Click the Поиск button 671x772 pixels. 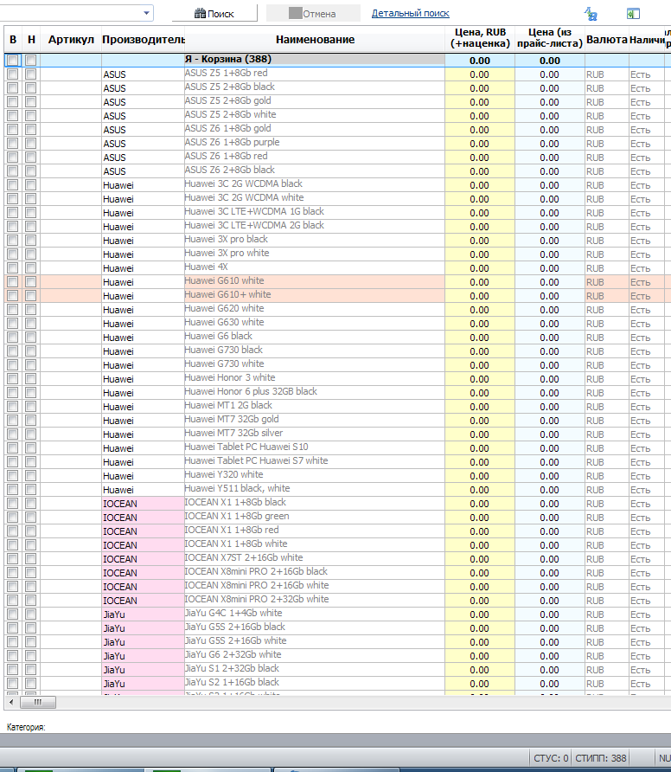214,14
